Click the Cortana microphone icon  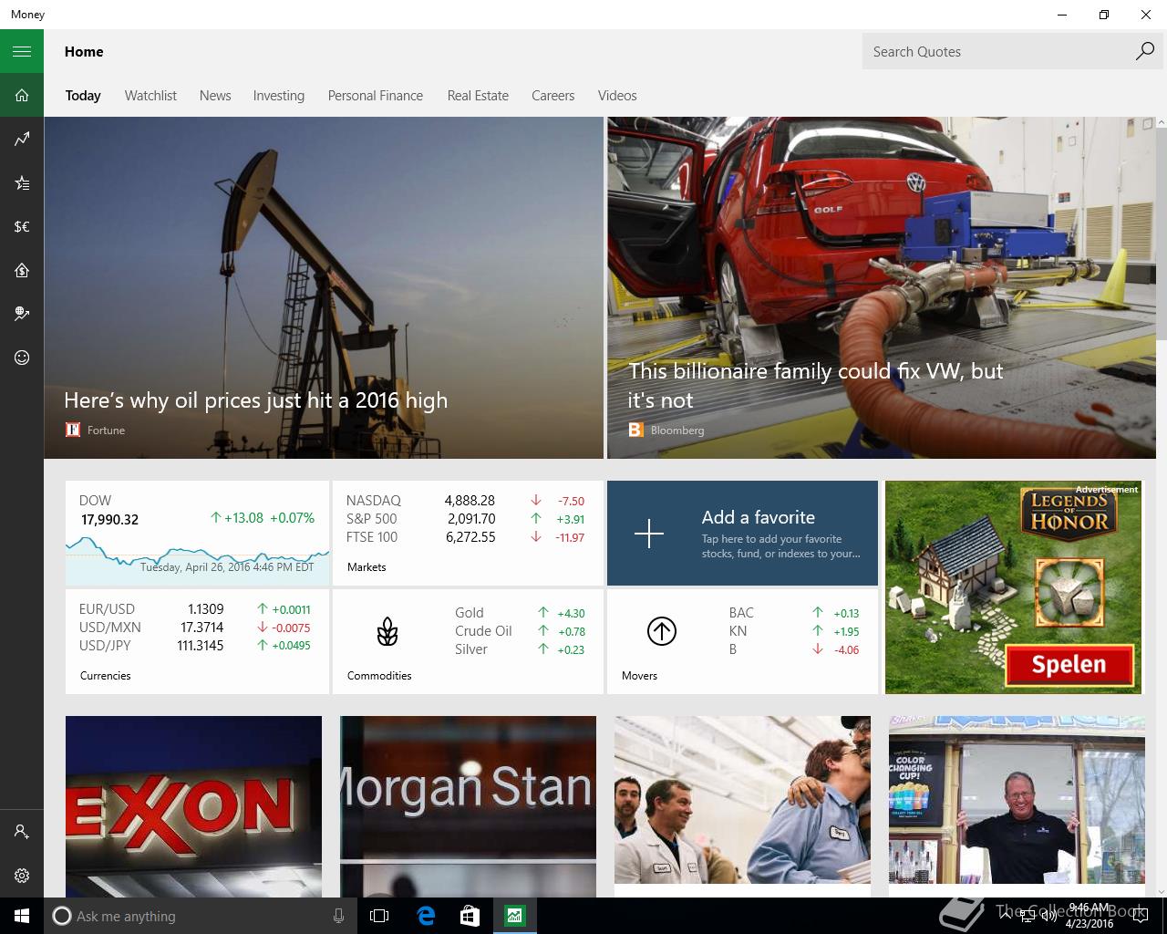point(338,916)
